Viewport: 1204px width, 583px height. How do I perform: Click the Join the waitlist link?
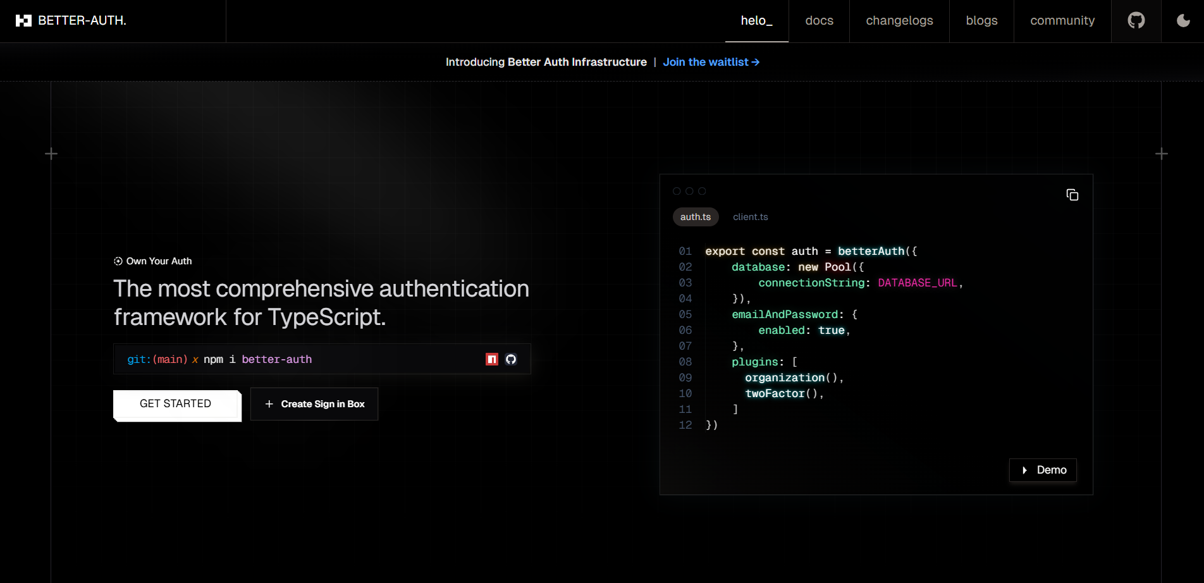click(x=711, y=61)
